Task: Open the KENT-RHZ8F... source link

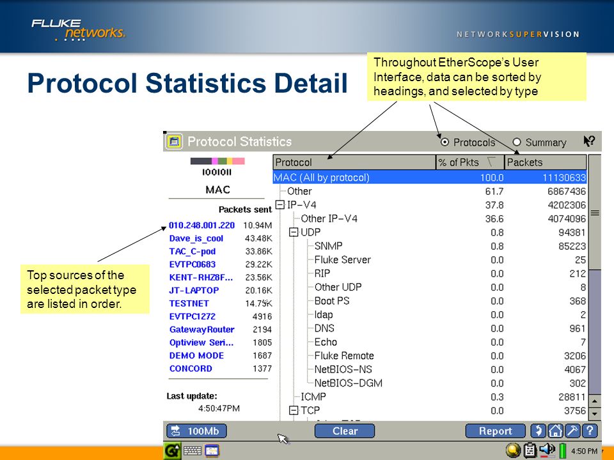Action: (x=201, y=277)
